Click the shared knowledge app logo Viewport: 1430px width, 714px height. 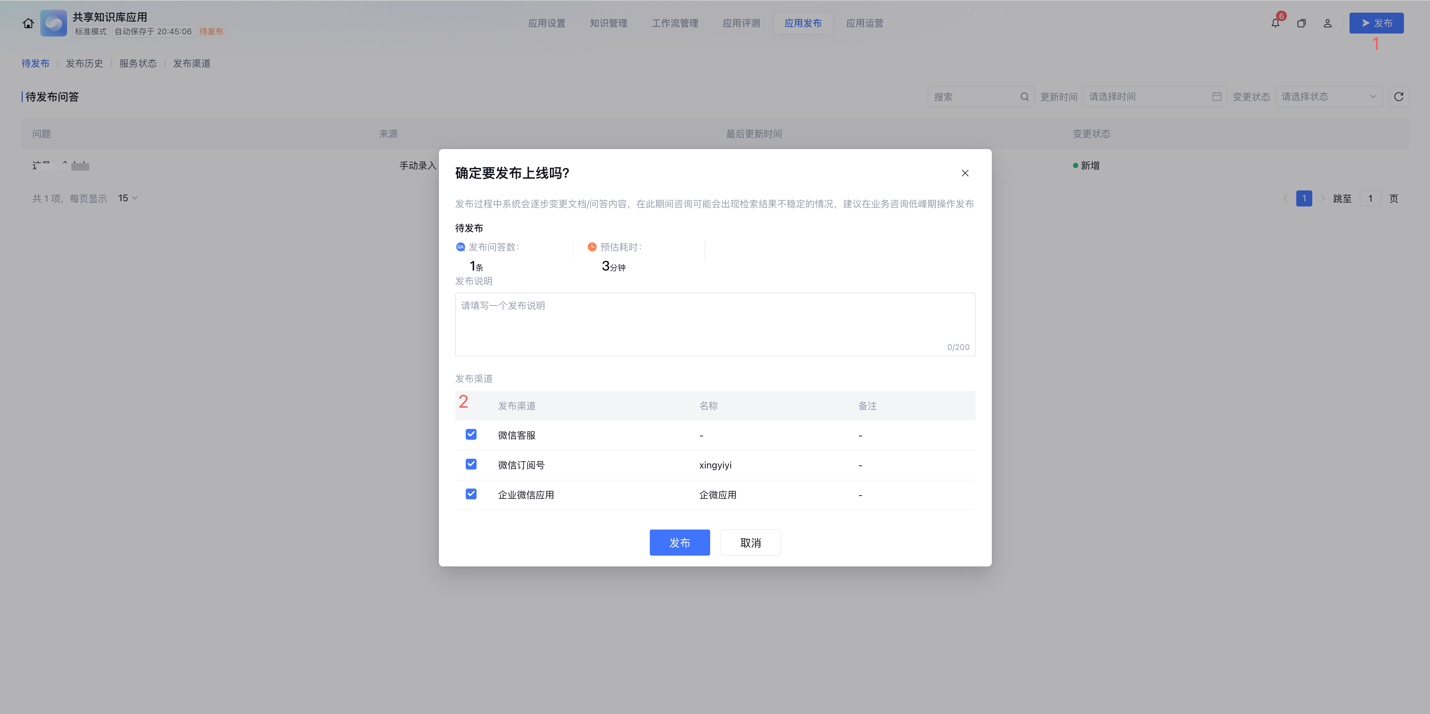coord(54,23)
